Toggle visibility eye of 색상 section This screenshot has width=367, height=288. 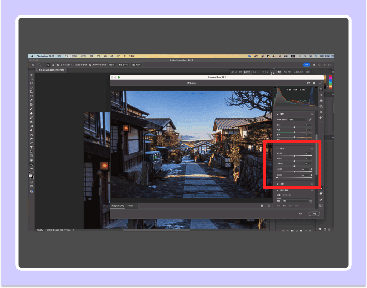click(x=312, y=114)
